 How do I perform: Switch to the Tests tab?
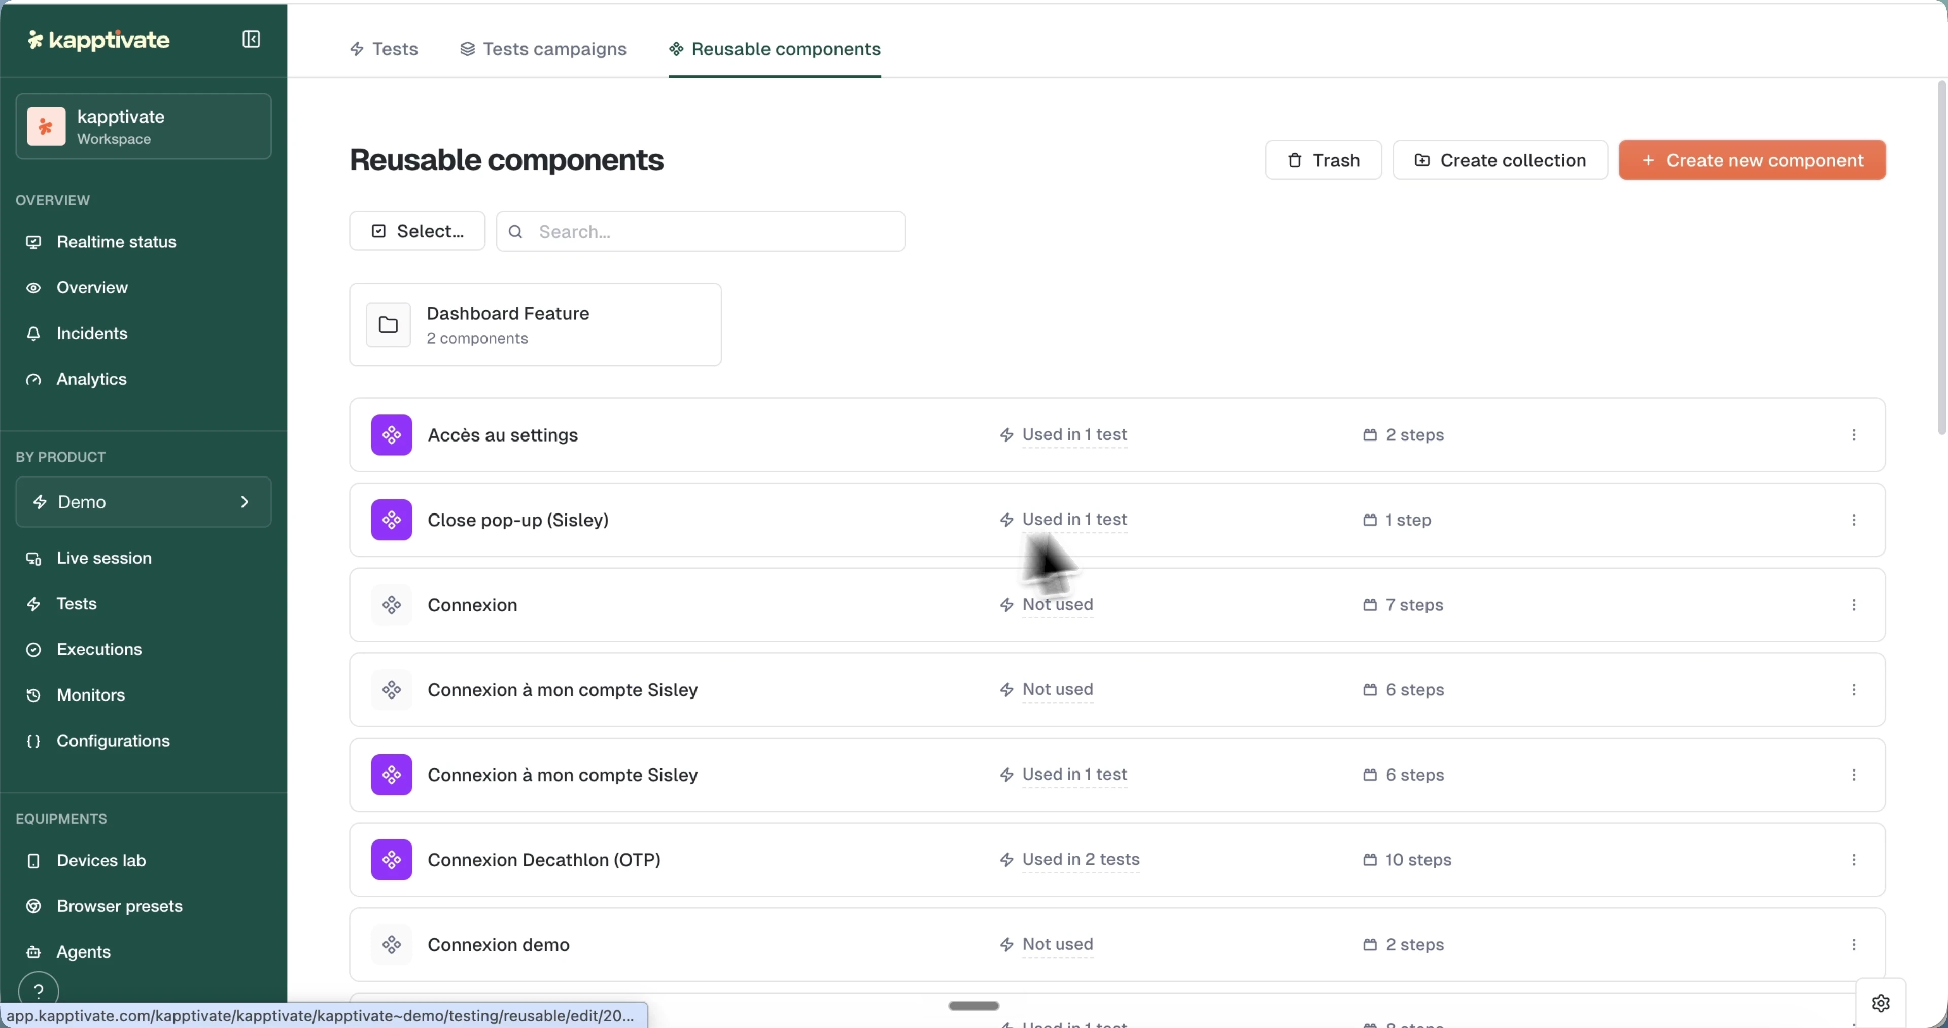tap(384, 49)
